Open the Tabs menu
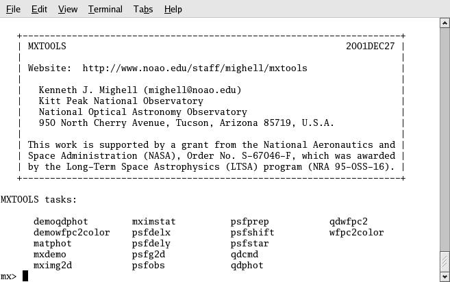 pyautogui.click(x=143, y=9)
